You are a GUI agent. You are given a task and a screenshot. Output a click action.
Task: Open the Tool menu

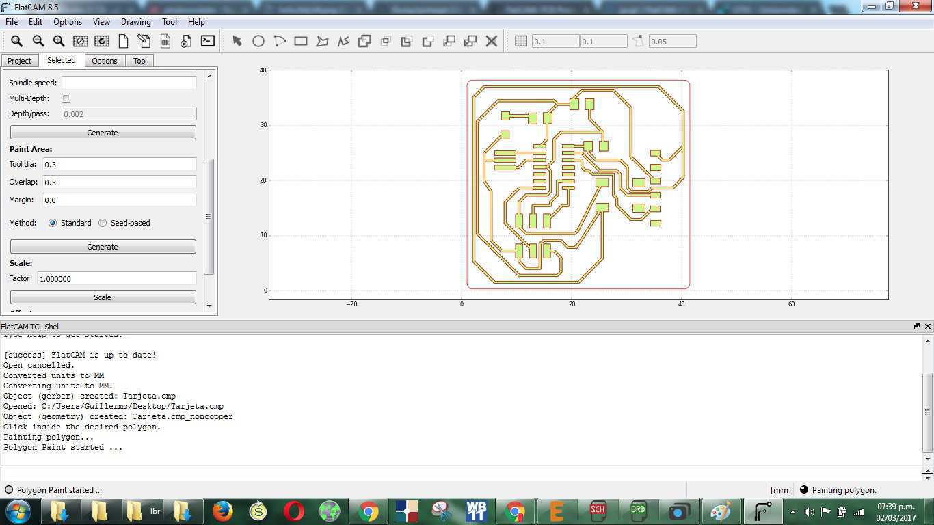(x=170, y=22)
